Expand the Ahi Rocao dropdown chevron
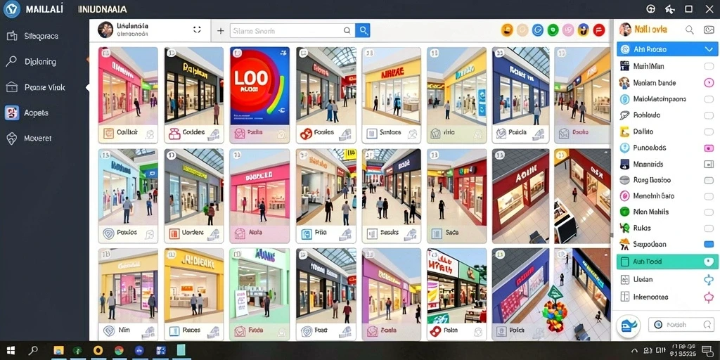Screen dimensions: 720x360 click(709, 49)
